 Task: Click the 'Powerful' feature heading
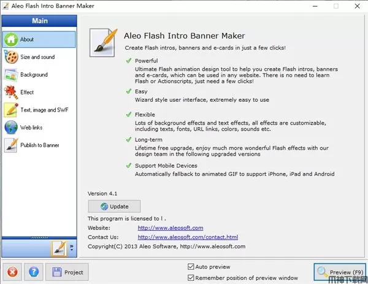click(x=146, y=61)
